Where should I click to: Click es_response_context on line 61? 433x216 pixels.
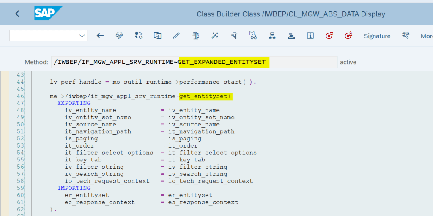point(100,202)
